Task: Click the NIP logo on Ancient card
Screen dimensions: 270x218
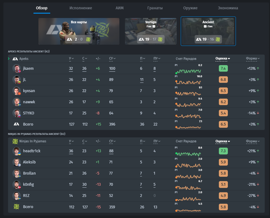Action: tap(218, 39)
